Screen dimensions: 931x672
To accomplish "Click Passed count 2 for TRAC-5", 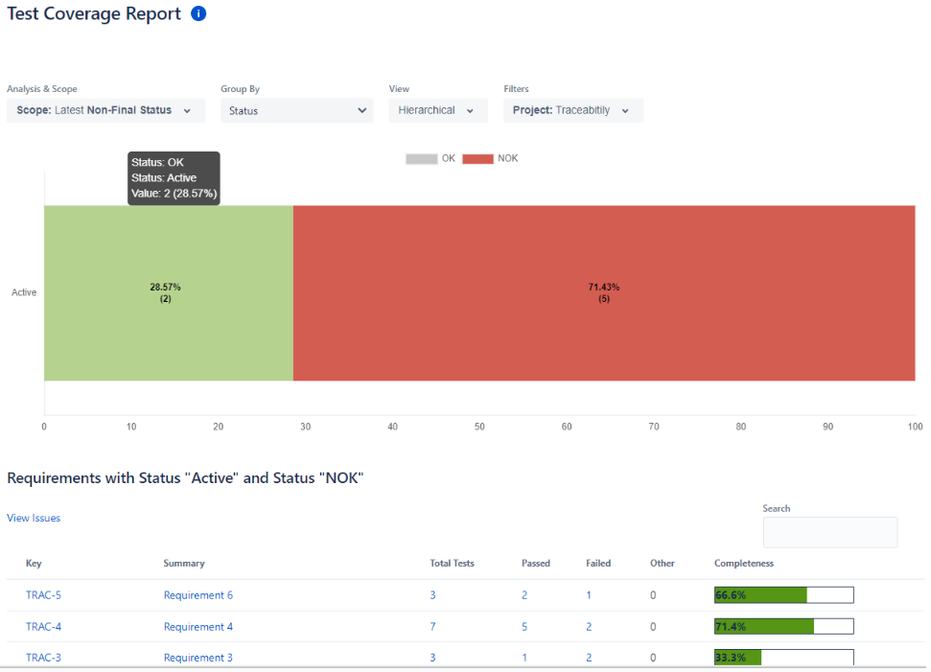I will [524, 594].
